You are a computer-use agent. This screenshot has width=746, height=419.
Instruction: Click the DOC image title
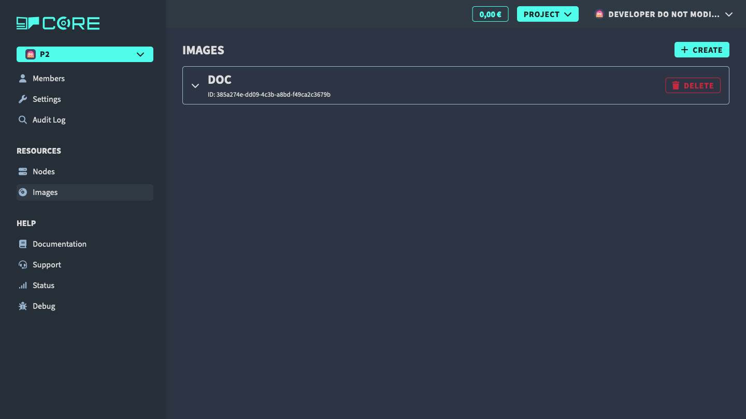pyautogui.click(x=220, y=80)
